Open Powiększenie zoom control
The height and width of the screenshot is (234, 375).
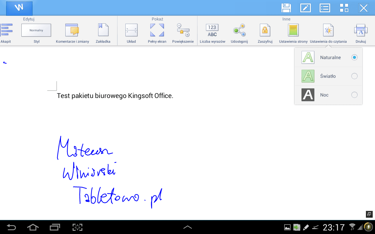(x=183, y=33)
